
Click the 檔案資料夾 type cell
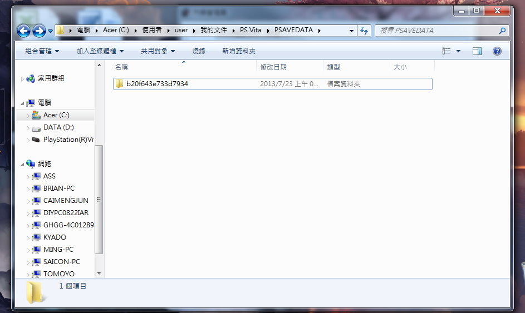(x=344, y=84)
